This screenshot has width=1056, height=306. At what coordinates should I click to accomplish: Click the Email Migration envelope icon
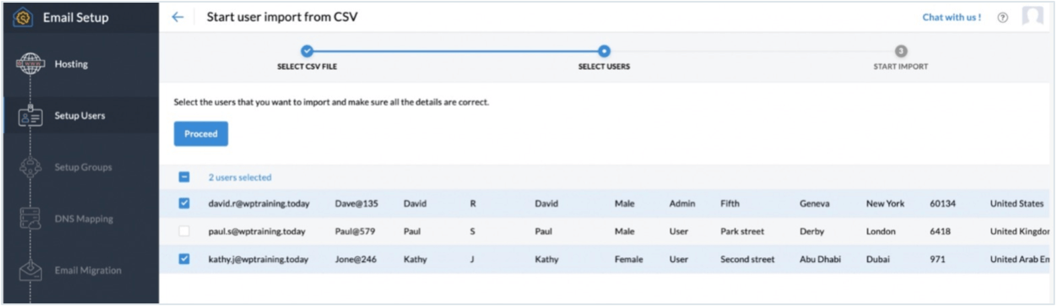pos(30,271)
